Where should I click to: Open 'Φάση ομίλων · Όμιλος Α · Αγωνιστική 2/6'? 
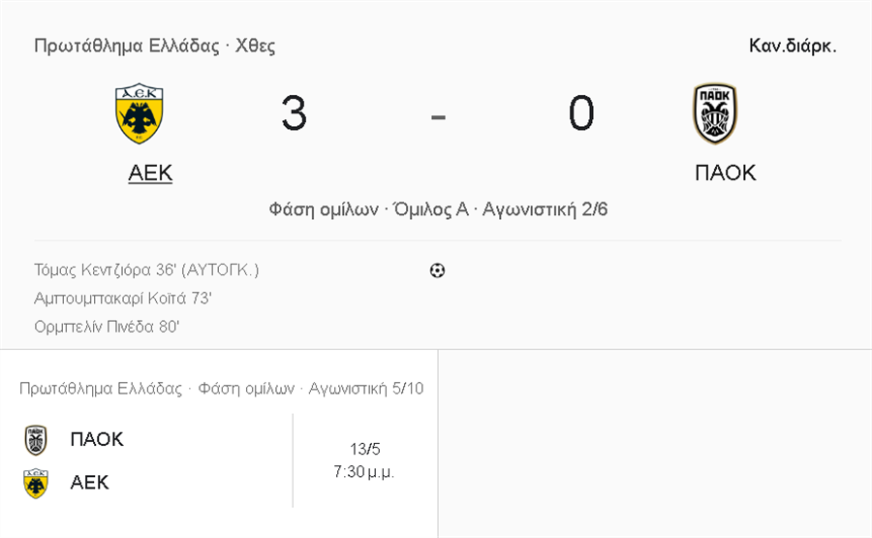[x=438, y=209]
